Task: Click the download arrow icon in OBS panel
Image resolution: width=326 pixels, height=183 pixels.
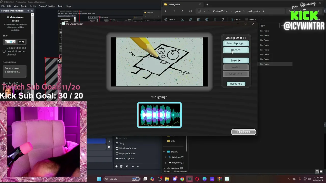Action: 109,141
